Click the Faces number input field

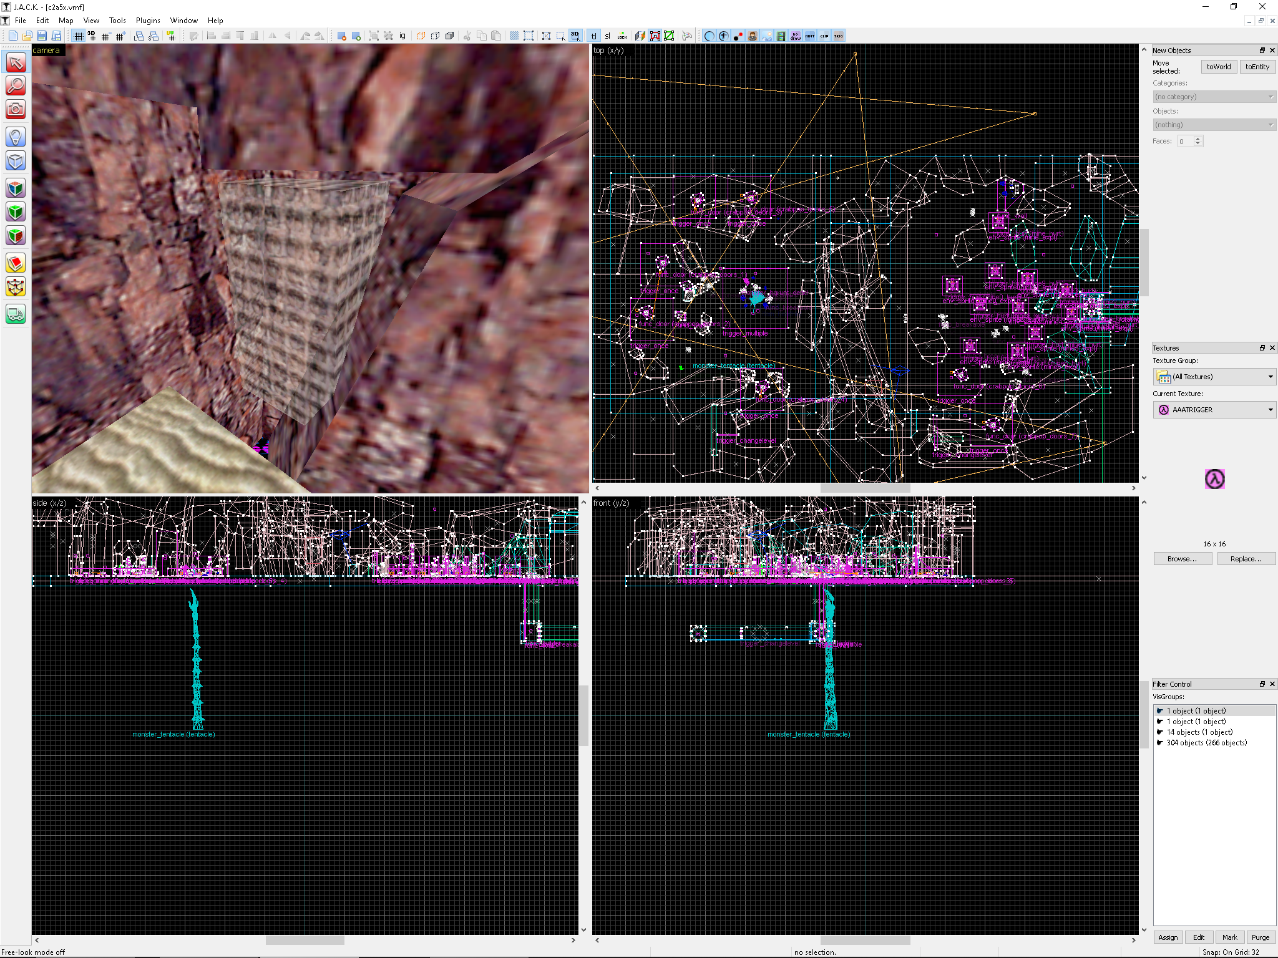(1186, 142)
